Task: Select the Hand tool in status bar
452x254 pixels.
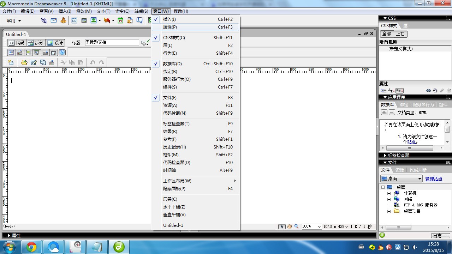Action: pos(289,226)
